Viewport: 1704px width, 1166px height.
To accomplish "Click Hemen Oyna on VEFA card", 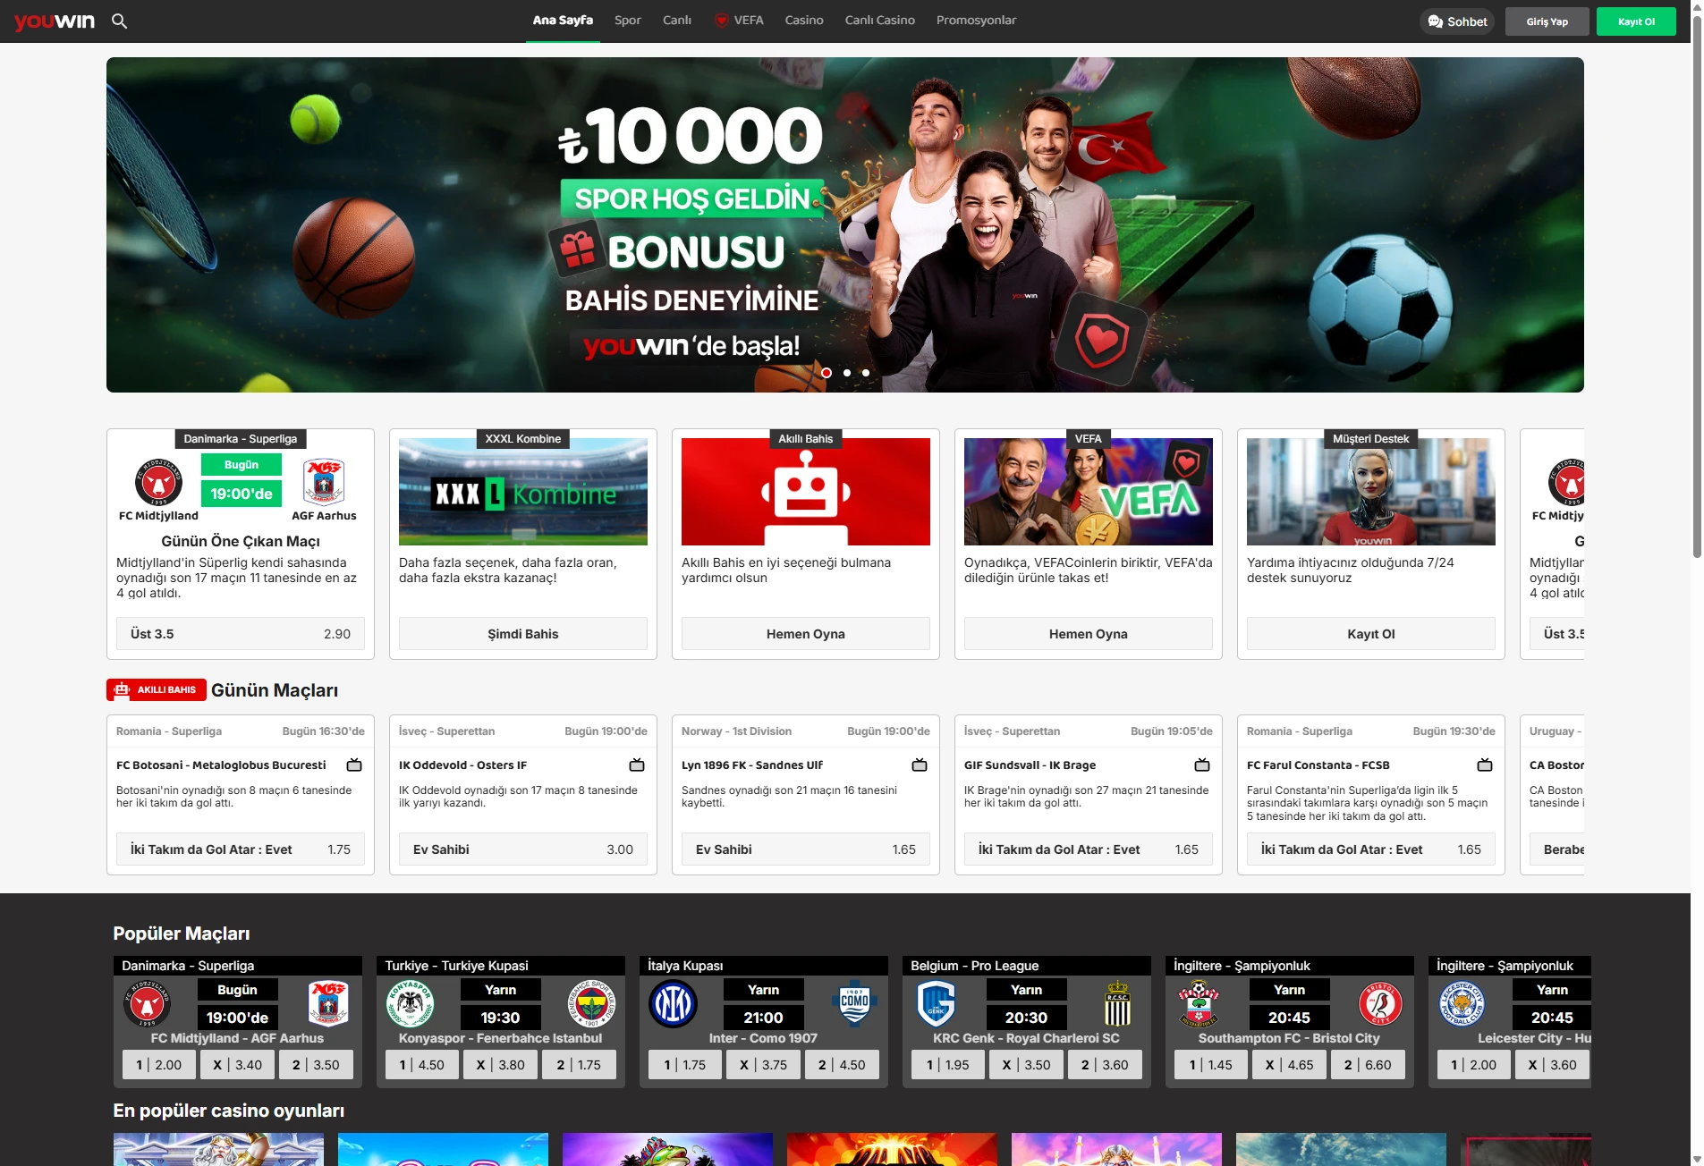I will coord(1089,634).
